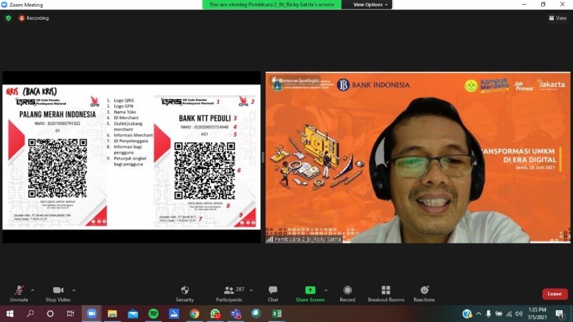Open Spotify from taskbar
Screen dimensions: 573x322
pyautogui.click(x=154, y=313)
